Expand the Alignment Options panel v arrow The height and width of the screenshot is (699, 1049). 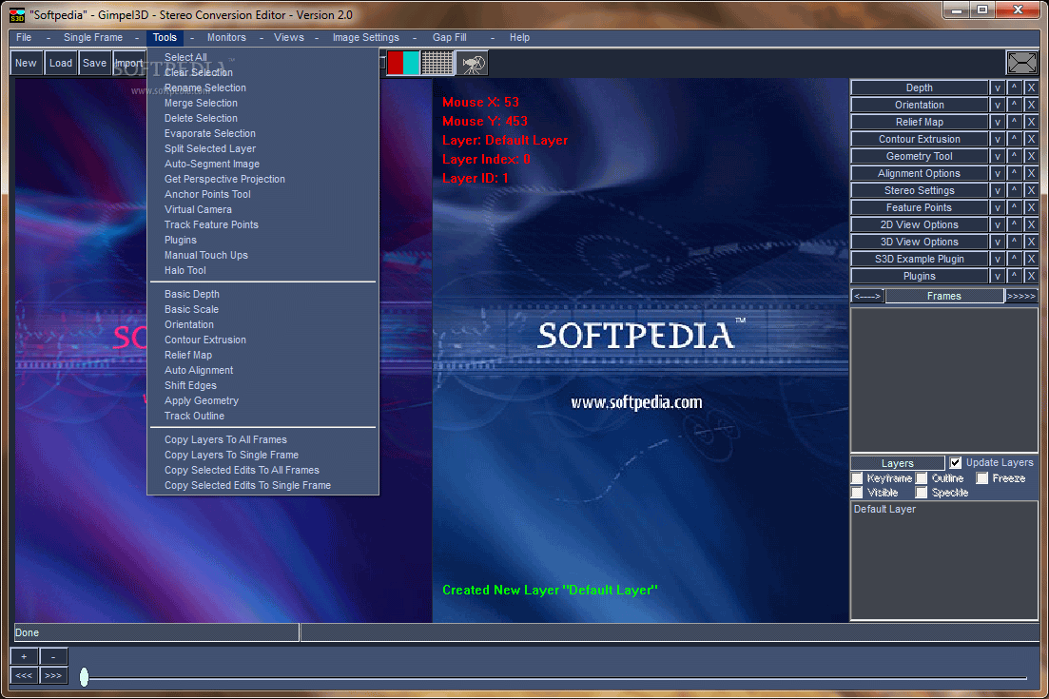coord(998,173)
